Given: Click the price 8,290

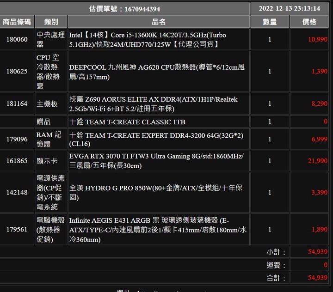Looking at the screenshot, I should (320, 103).
